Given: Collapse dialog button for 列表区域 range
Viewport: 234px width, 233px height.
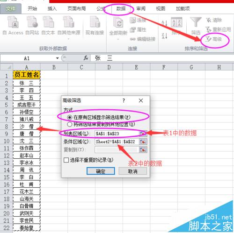Looking at the screenshot, I should [143, 134].
